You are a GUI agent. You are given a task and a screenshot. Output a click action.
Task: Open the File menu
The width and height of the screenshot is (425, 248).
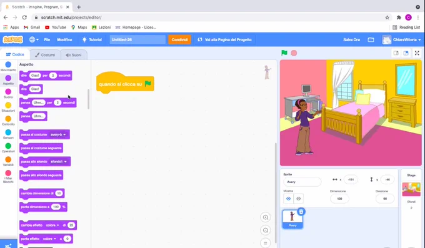[x=47, y=39]
